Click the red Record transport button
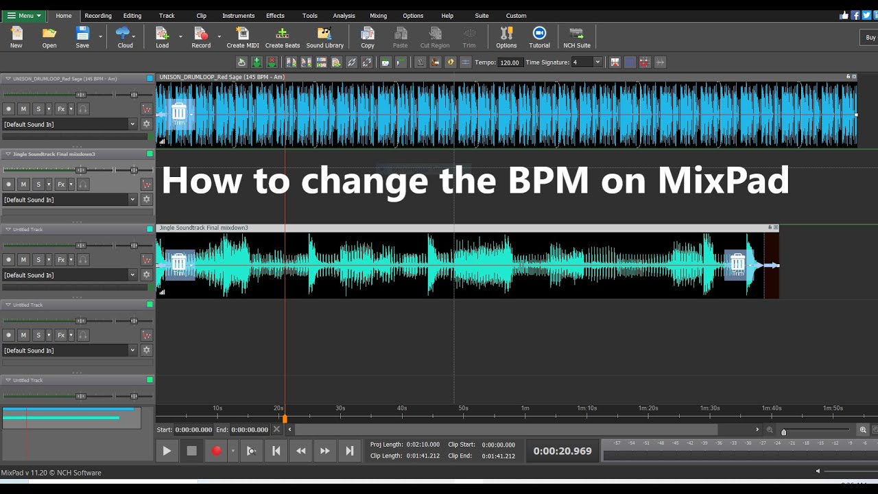The height and width of the screenshot is (494, 878). 217,451
